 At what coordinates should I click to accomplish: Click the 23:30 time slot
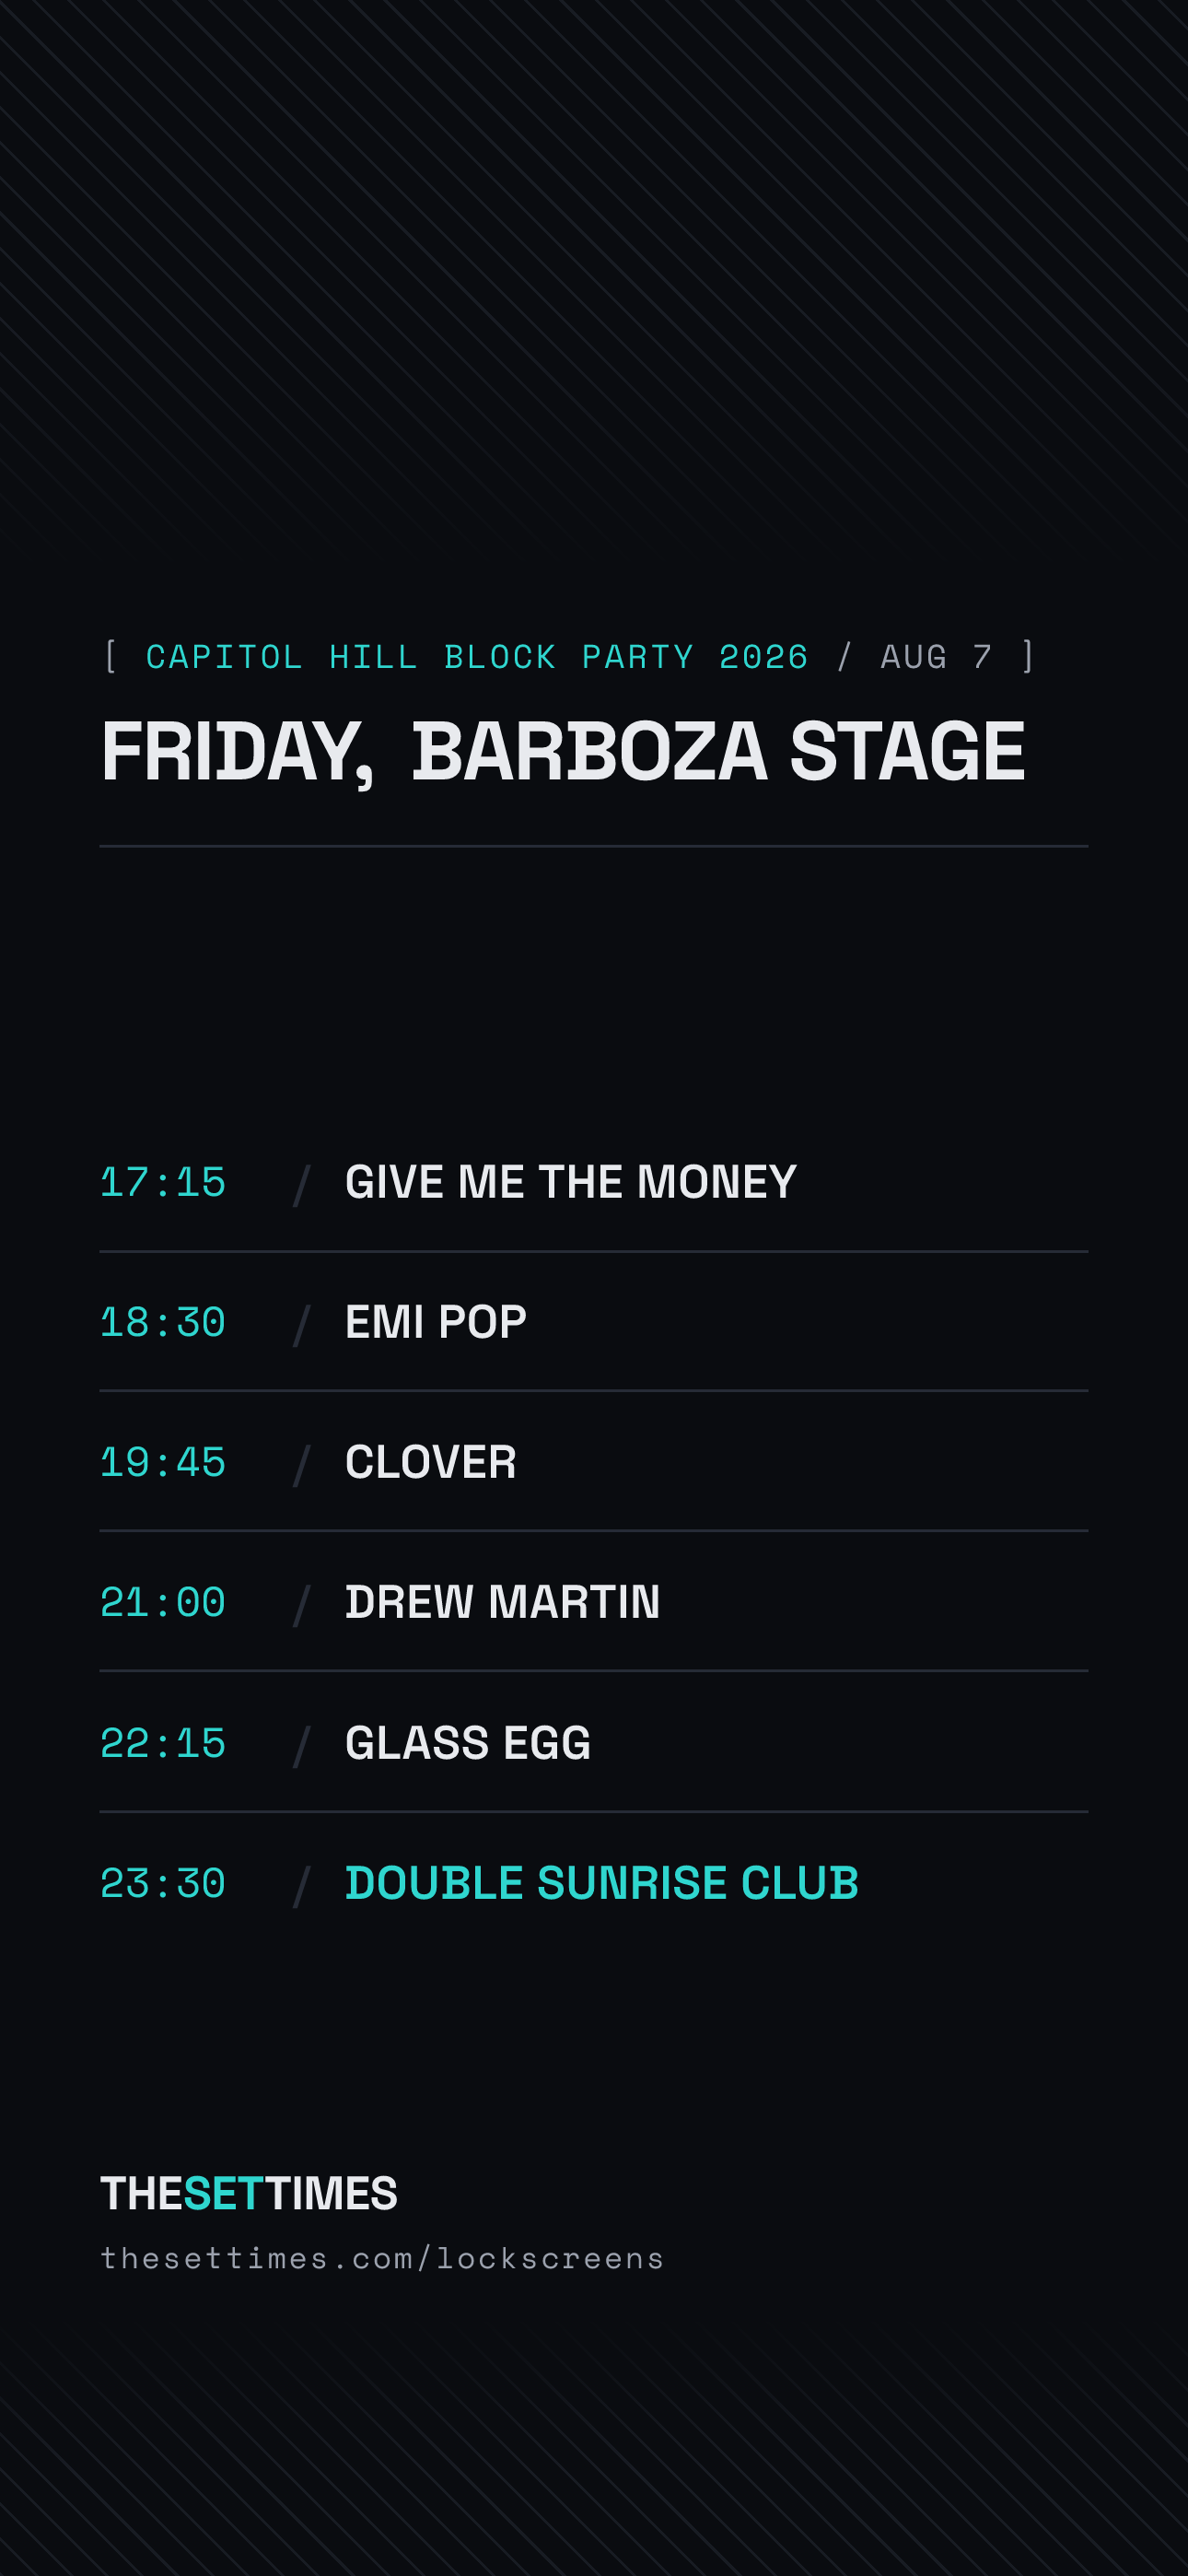(x=163, y=1884)
